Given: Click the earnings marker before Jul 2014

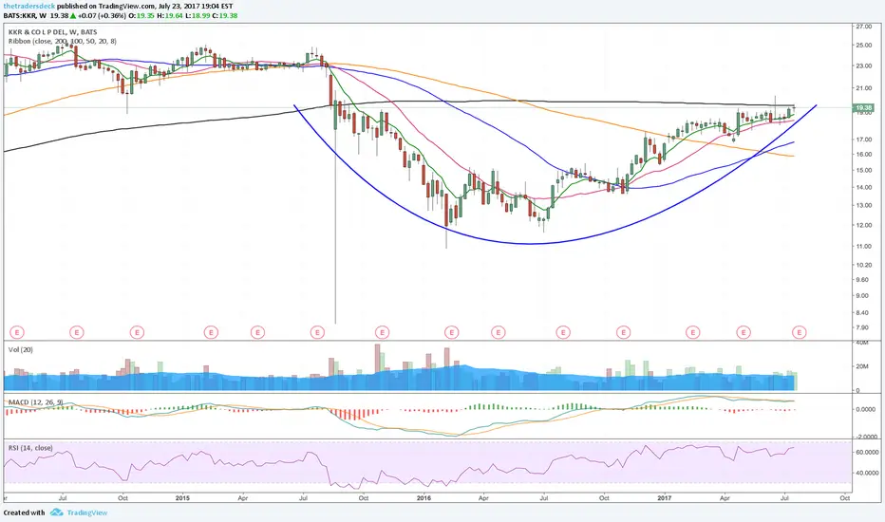Looking at the screenshot, I should click(17, 332).
